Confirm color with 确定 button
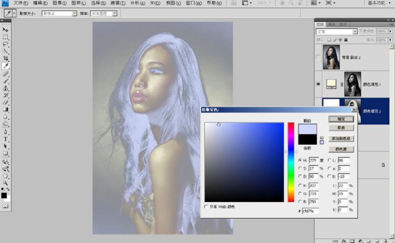 click(x=341, y=119)
